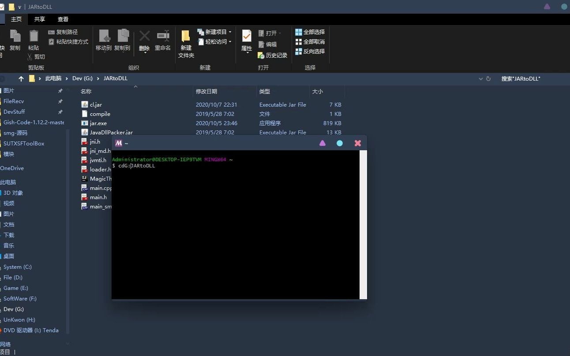Open the 轻松访问 dropdown

[x=214, y=42]
